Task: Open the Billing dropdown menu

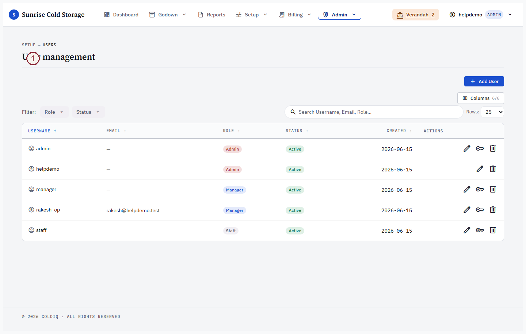Action: (x=295, y=15)
